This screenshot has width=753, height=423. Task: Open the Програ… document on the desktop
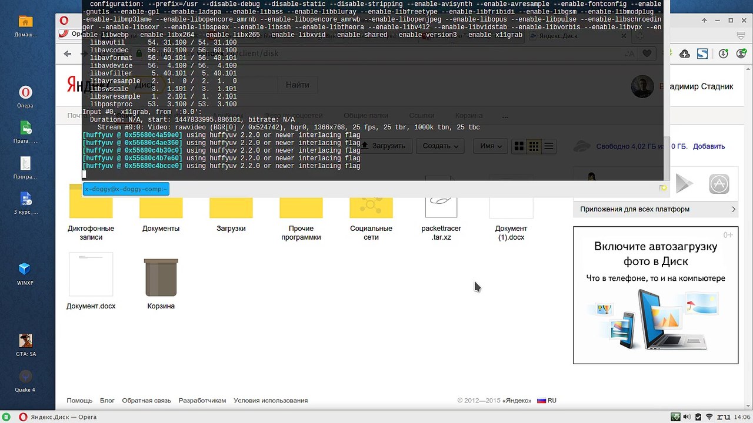tap(25, 167)
